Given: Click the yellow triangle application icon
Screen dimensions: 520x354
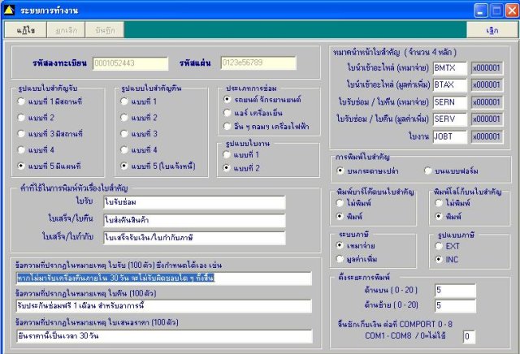Looking at the screenshot, I should pos(9,11).
